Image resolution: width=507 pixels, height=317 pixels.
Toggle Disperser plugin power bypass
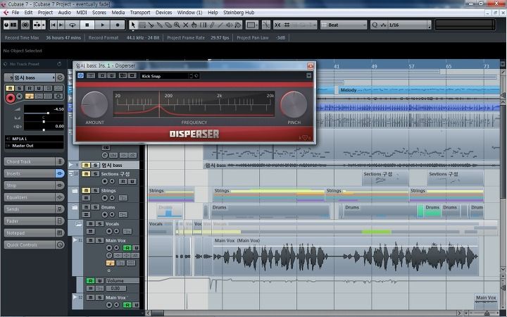coord(80,75)
